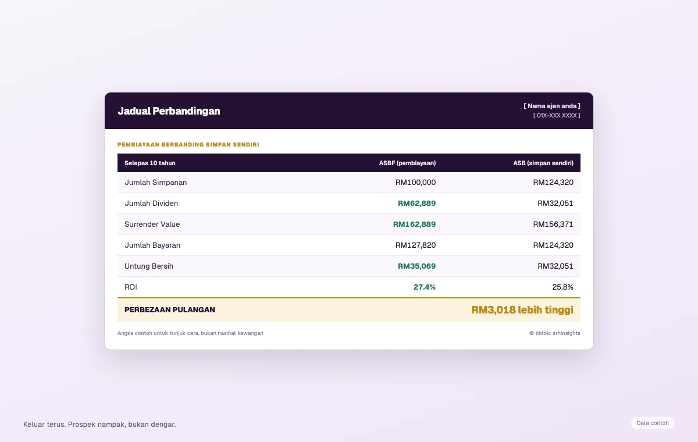Click the RM62,889 dividend value
698x442 pixels.
point(416,203)
